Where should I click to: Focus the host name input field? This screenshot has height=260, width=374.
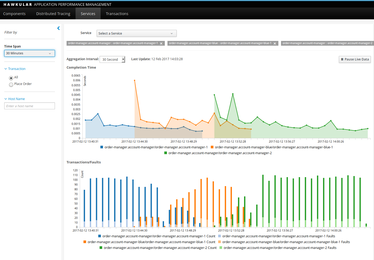(x=30, y=106)
